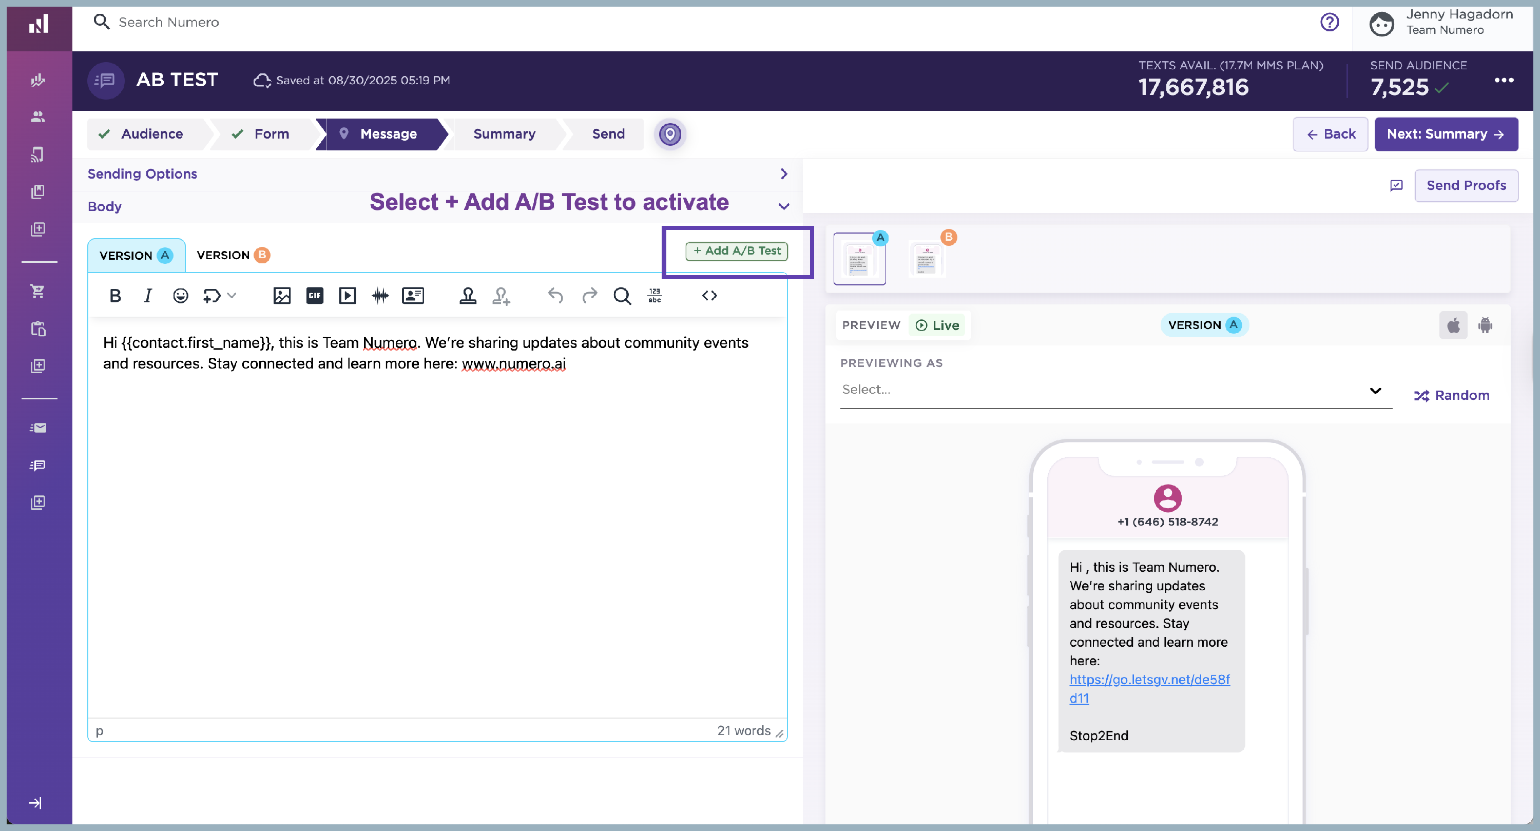Switch preview to Android device

(x=1485, y=325)
